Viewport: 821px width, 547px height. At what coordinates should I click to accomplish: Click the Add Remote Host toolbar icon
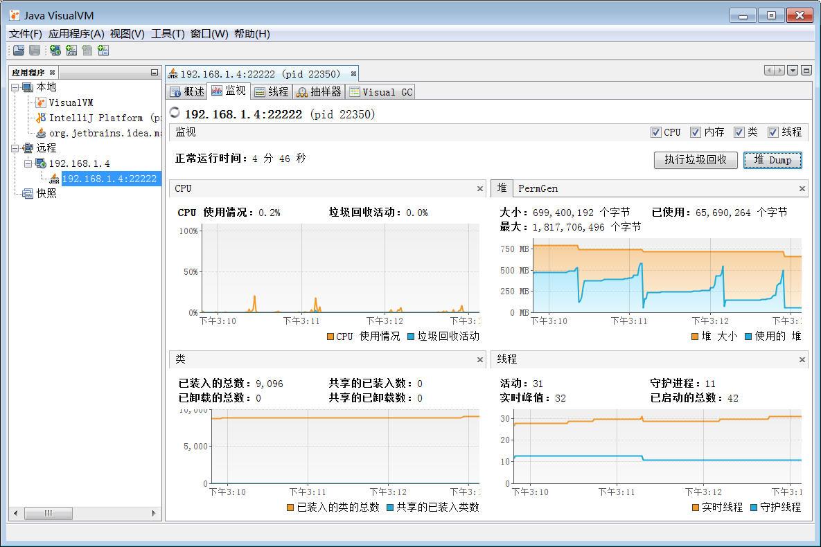pos(55,51)
